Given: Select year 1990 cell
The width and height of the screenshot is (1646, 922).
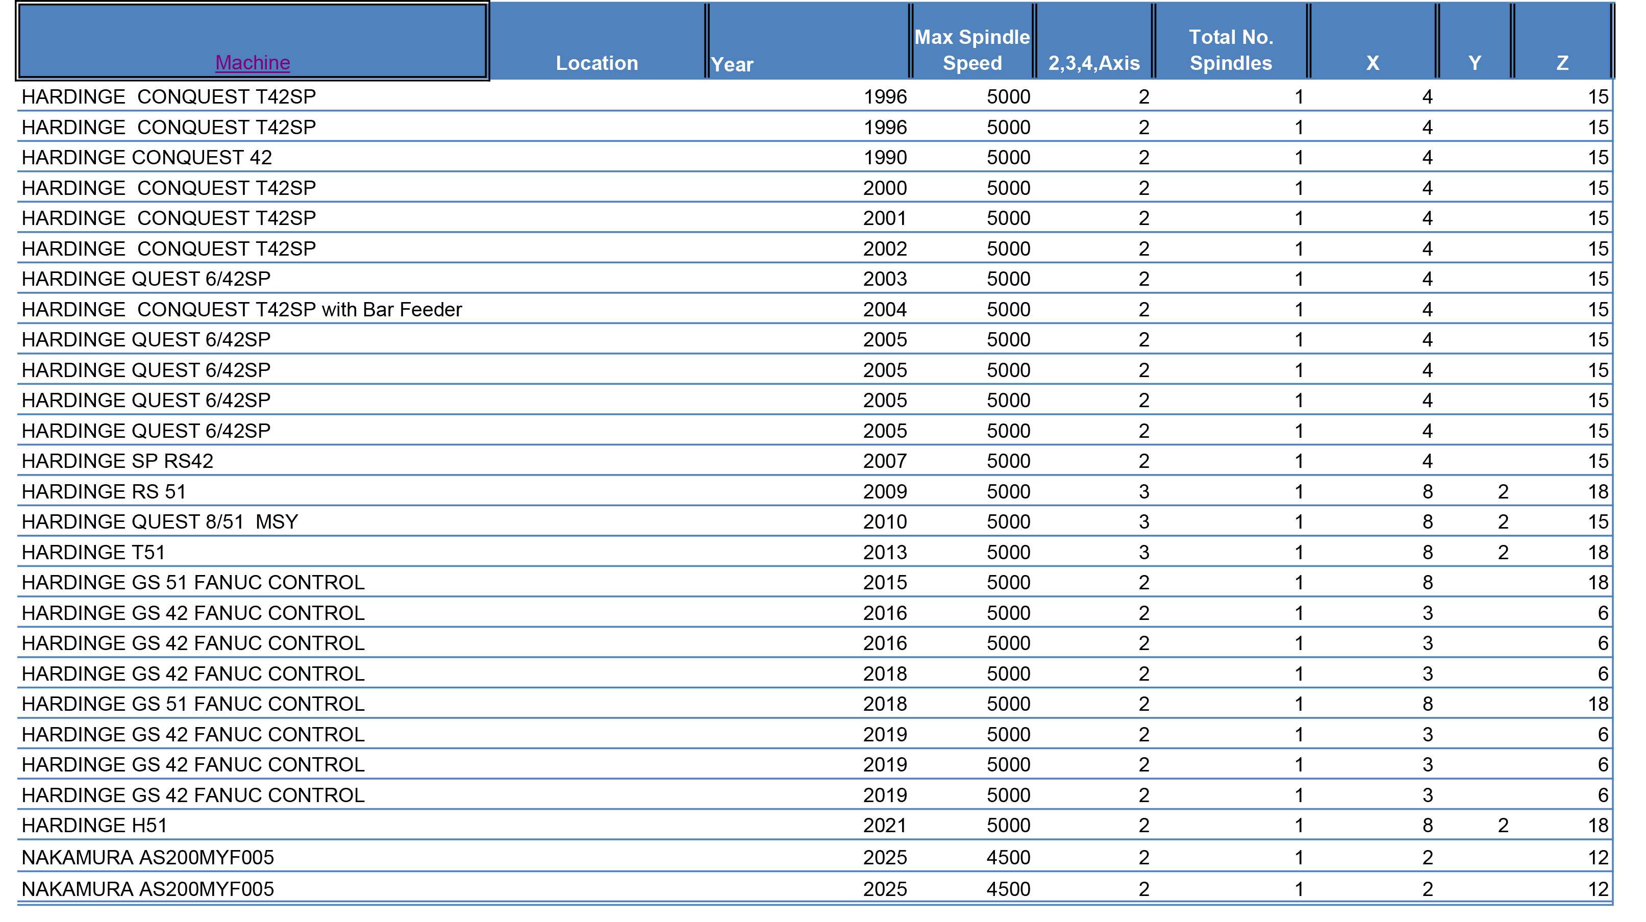Looking at the screenshot, I should [x=884, y=157].
